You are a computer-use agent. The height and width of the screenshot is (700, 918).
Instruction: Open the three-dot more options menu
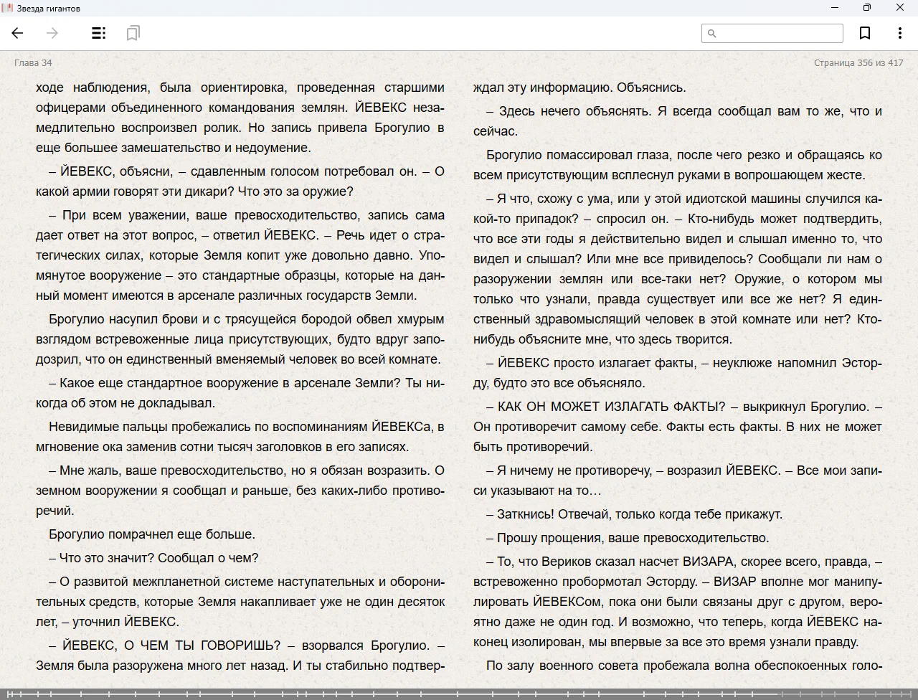(899, 33)
